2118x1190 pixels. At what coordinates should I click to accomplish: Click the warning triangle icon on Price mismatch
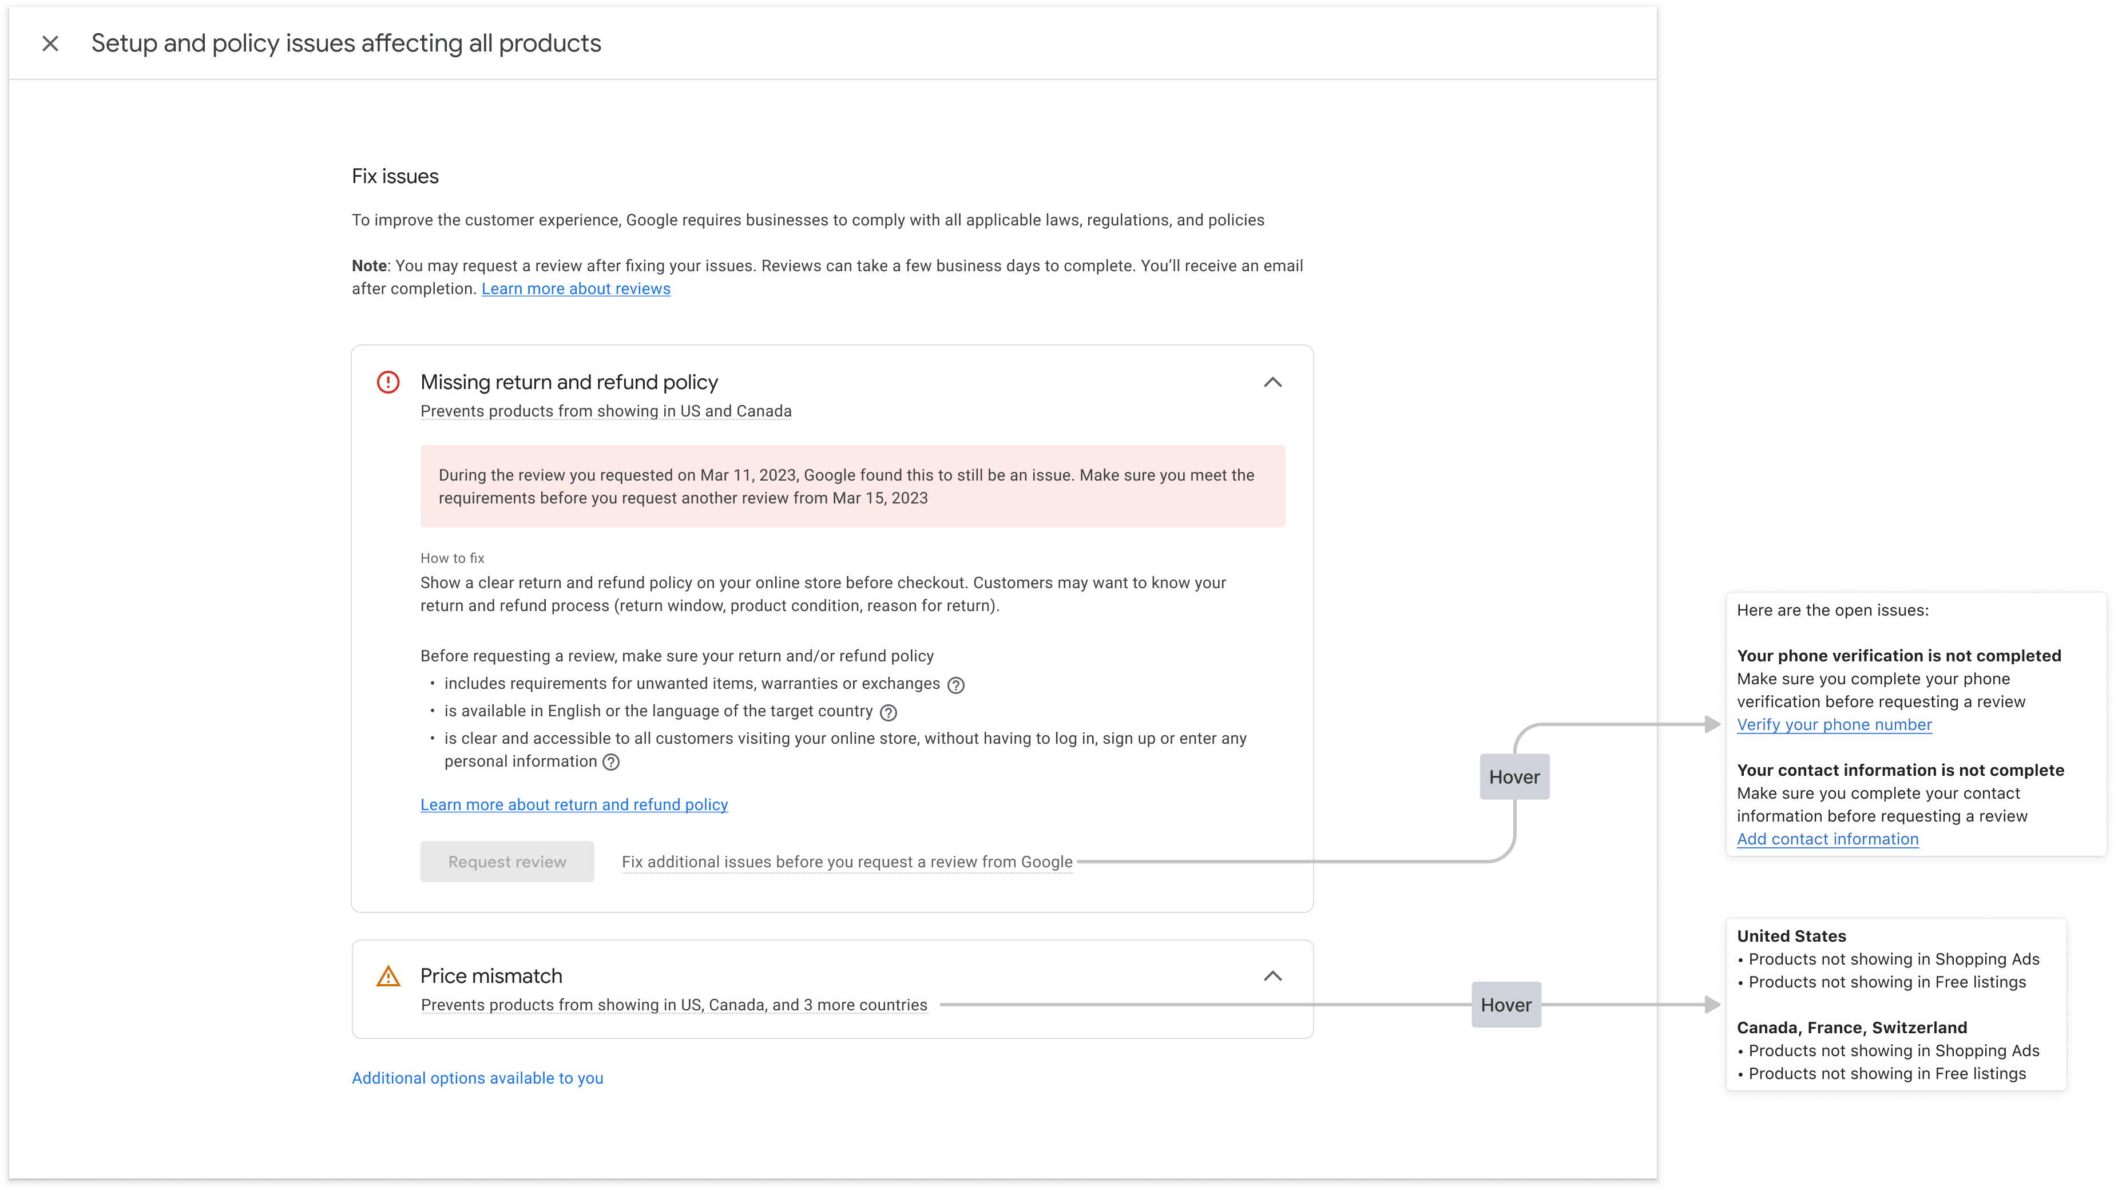tap(387, 975)
